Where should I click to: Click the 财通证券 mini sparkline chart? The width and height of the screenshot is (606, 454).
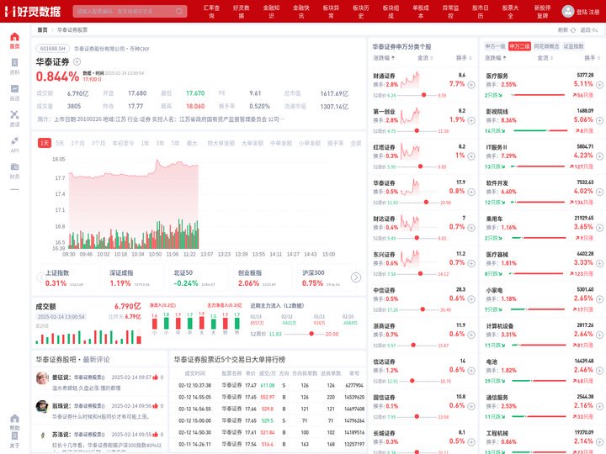(x=410, y=80)
